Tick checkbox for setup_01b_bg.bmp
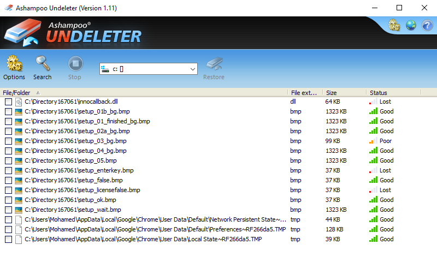Image resolution: width=437 pixels, height=262 pixels. [x=8, y=112]
